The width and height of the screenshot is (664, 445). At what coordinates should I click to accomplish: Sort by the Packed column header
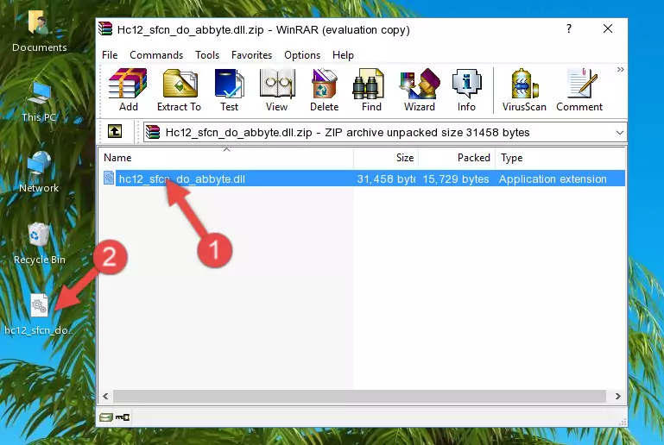(x=457, y=157)
